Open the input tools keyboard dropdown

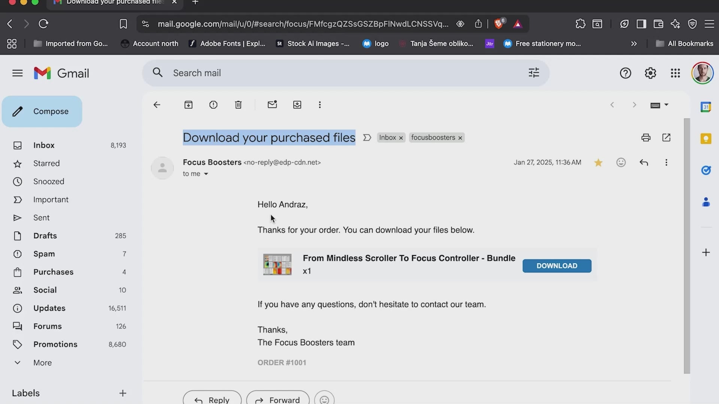tap(666, 105)
